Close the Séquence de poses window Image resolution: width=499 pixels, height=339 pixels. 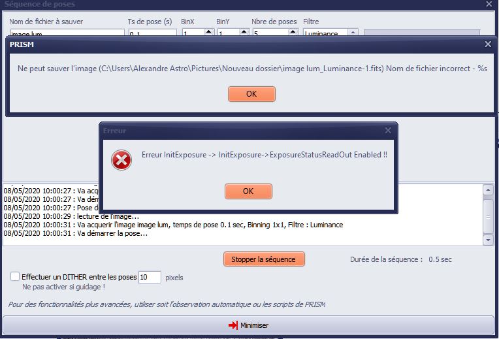[489, 4]
